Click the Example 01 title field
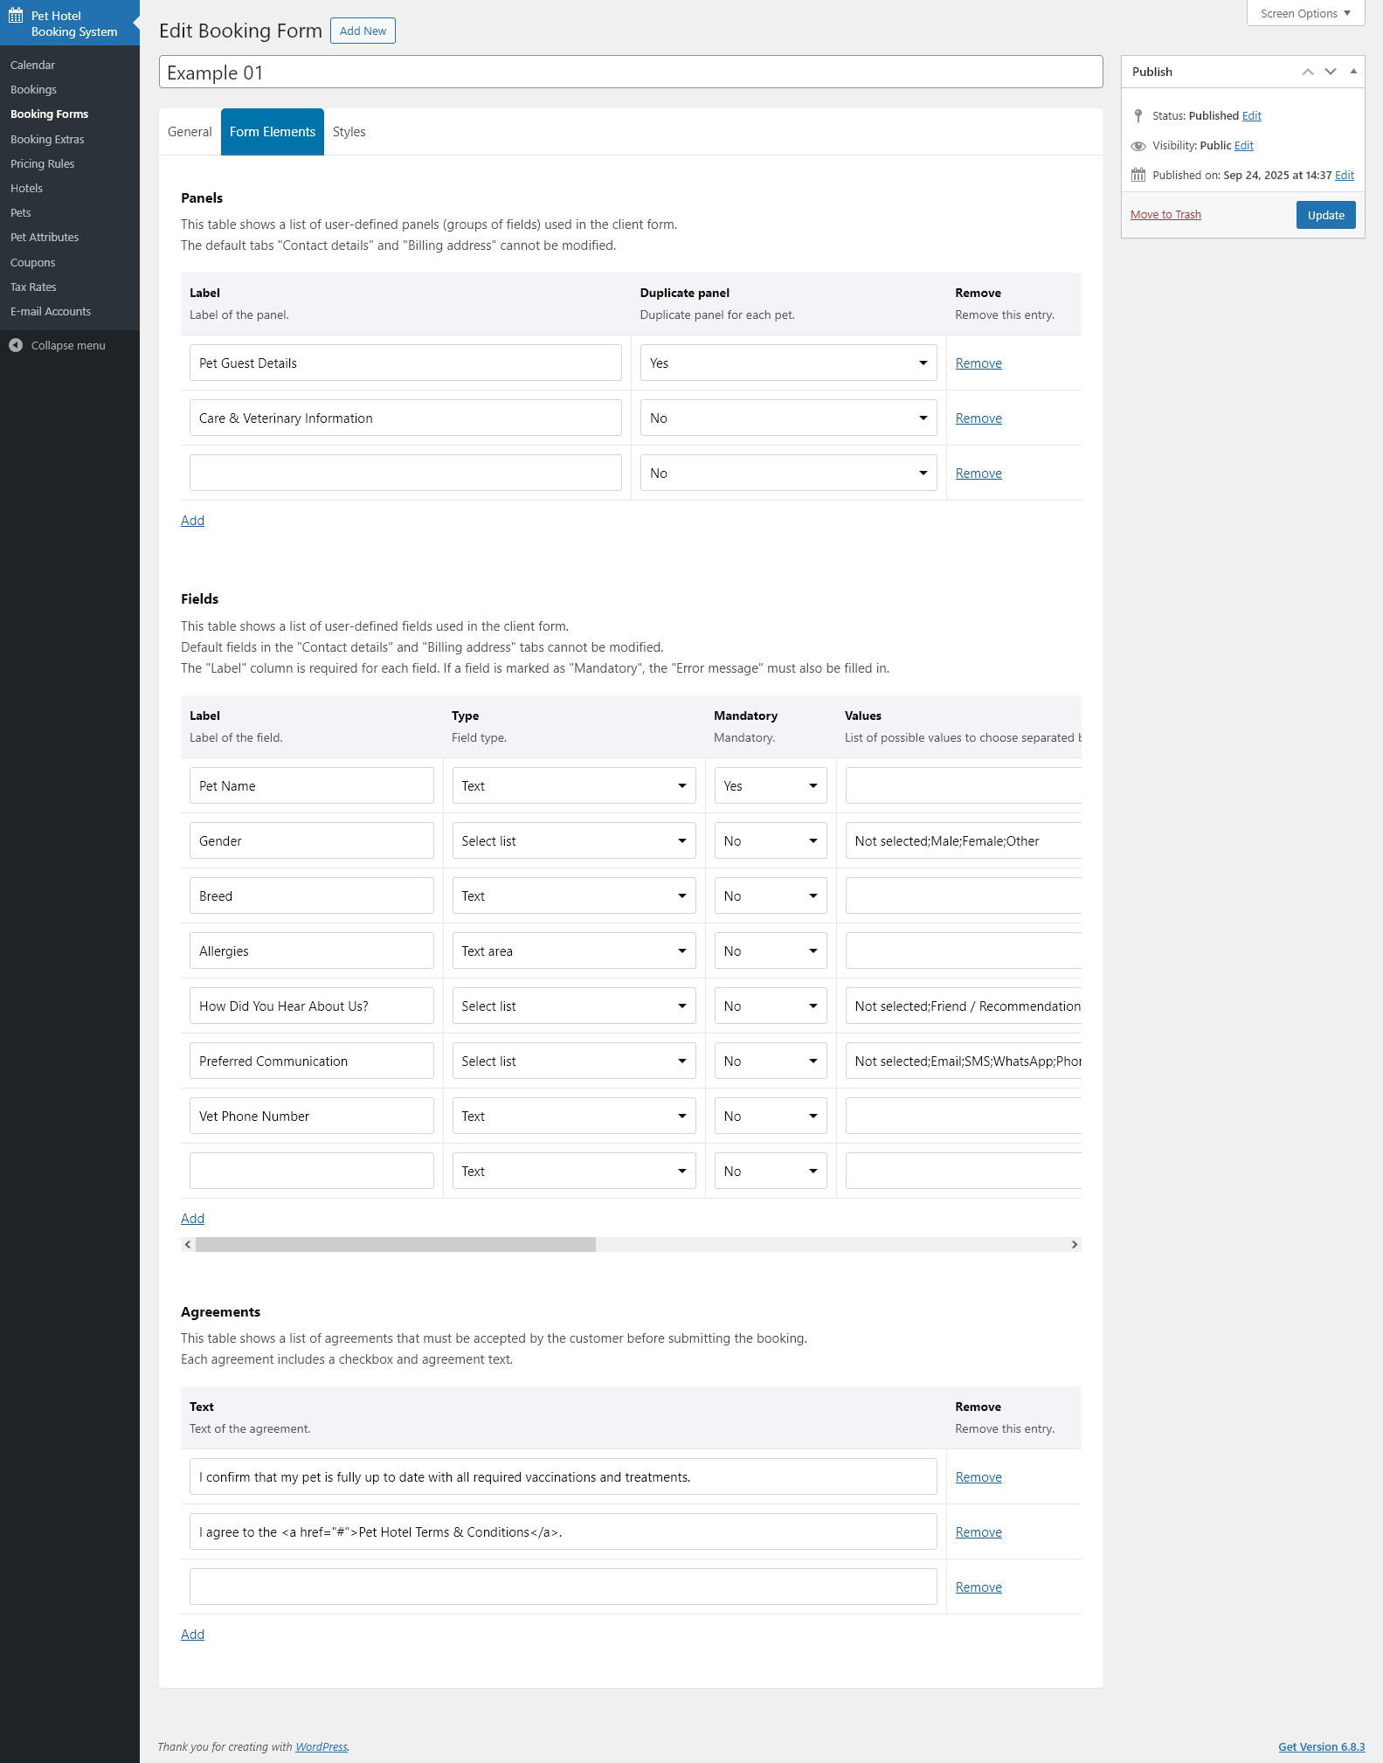Viewport: 1383px width, 1763px height. [630, 73]
